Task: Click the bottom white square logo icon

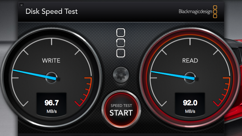Action: tap(121, 53)
